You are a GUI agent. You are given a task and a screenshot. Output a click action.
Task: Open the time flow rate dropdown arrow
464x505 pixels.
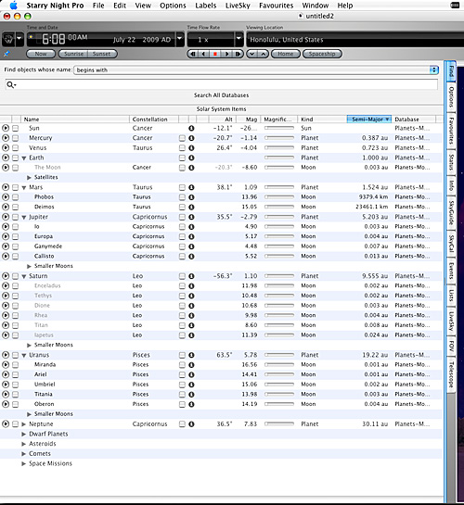pos(238,38)
